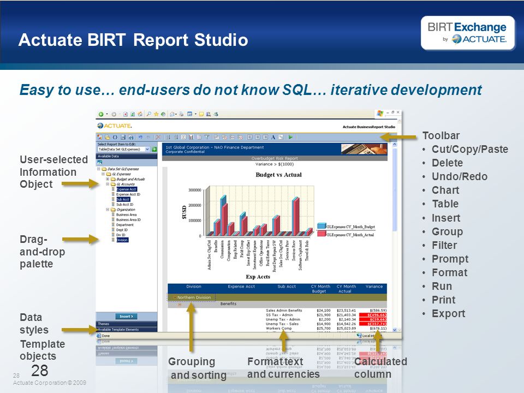Screen dimensions: 524x393
Task: Click the Insert button below data tree
Action: point(126,316)
